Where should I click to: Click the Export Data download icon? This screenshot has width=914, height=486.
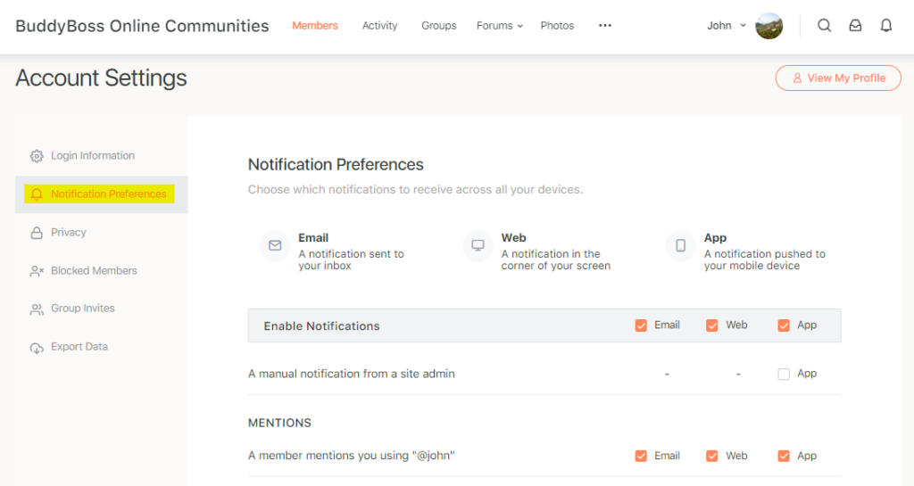click(37, 348)
